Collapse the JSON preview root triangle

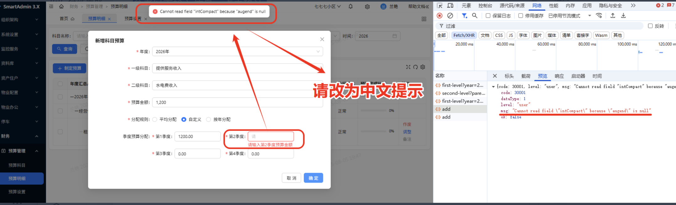tap(494, 87)
